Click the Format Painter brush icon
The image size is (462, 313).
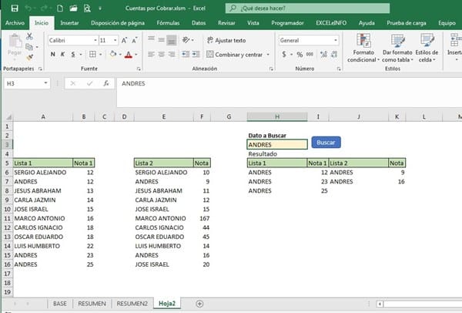[30, 57]
